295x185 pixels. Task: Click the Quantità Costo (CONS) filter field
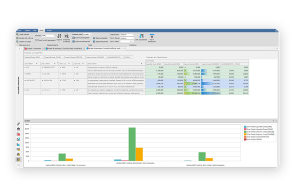click(54, 57)
